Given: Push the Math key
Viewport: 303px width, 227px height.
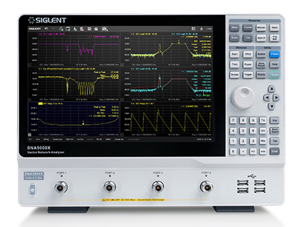Looking at the screenshot, I should (274, 28).
